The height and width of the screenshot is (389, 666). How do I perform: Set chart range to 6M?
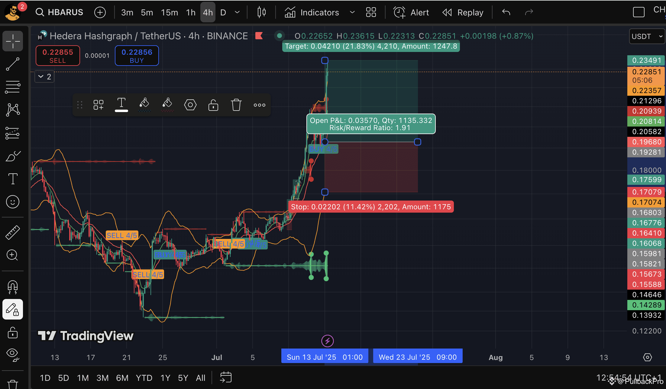(122, 378)
